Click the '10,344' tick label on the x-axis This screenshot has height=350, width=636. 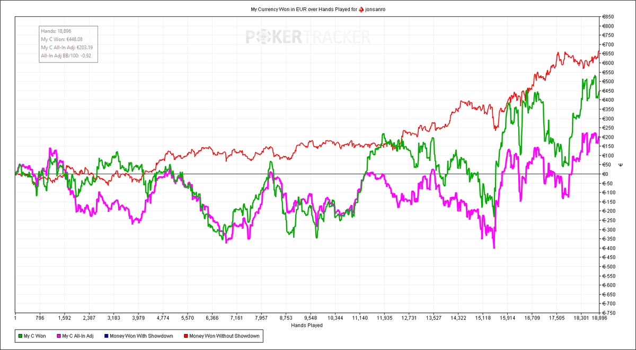[335, 318]
